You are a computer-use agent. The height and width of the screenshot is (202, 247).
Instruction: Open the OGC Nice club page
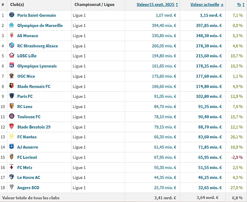pos(26,76)
